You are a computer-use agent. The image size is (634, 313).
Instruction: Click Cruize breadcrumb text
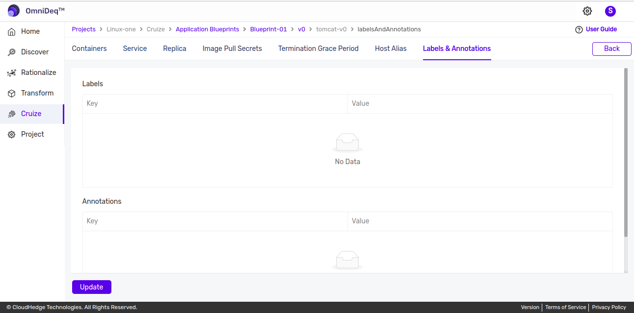tap(156, 29)
